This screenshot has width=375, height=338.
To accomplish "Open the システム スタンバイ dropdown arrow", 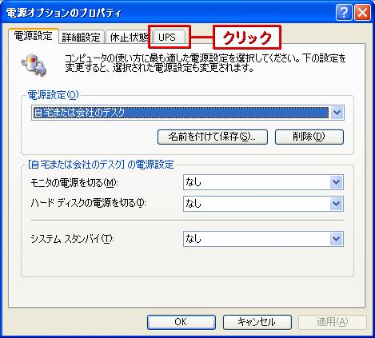I will click(x=337, y=239).
